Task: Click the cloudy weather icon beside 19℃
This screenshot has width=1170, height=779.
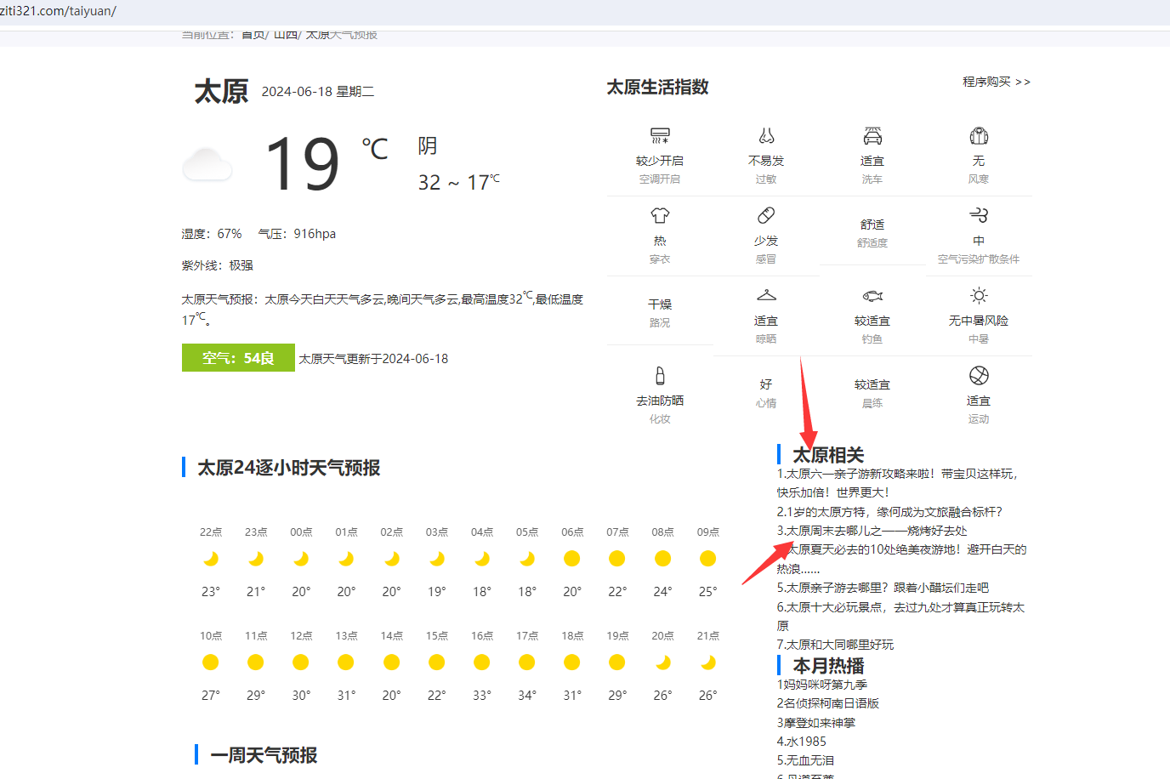Action: point(207,164)
